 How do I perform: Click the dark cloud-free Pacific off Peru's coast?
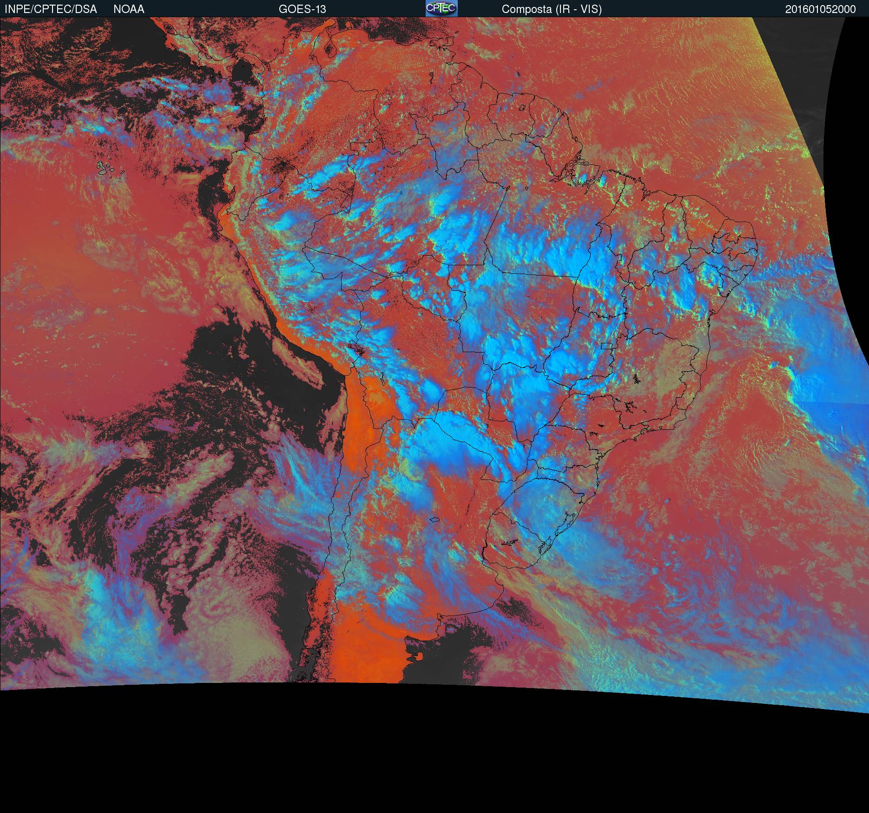[x=223, y=353]
